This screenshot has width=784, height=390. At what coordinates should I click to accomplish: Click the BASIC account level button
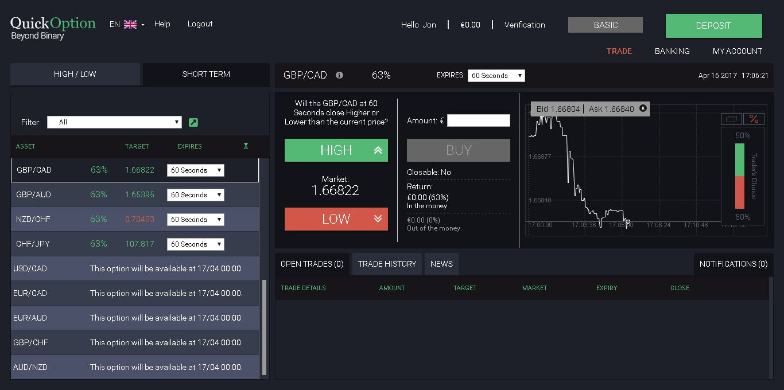[x=606, y=25]
